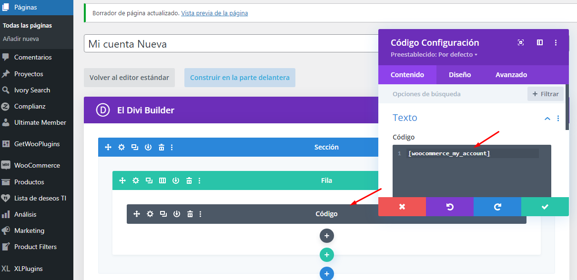Open Ultimate Member in sidebar
This screenshot has height=280, width=577.
pos(37,122)
